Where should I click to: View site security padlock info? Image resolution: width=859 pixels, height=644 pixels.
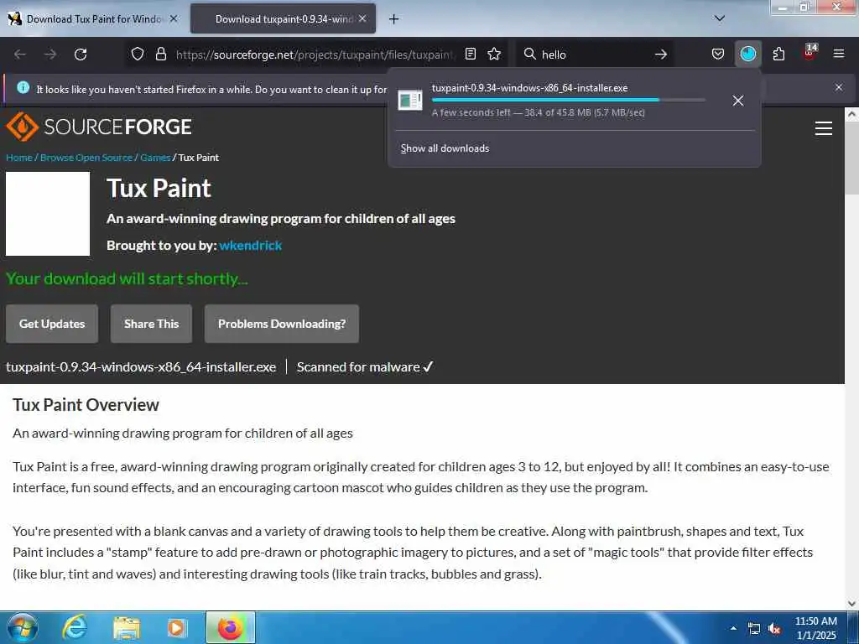(x=161, y=54)
